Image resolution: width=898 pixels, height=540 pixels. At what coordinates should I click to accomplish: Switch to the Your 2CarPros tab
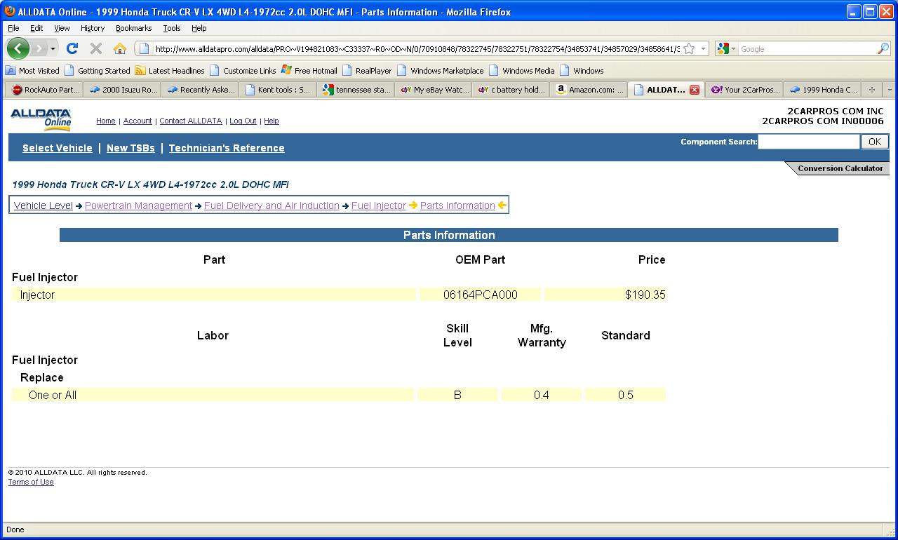[745, 90]
